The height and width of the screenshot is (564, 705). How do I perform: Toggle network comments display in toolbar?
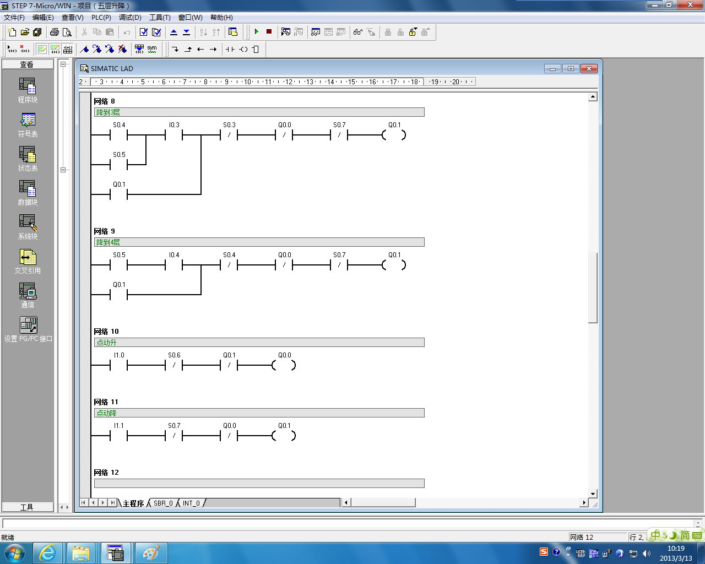(x=55, y=50)
